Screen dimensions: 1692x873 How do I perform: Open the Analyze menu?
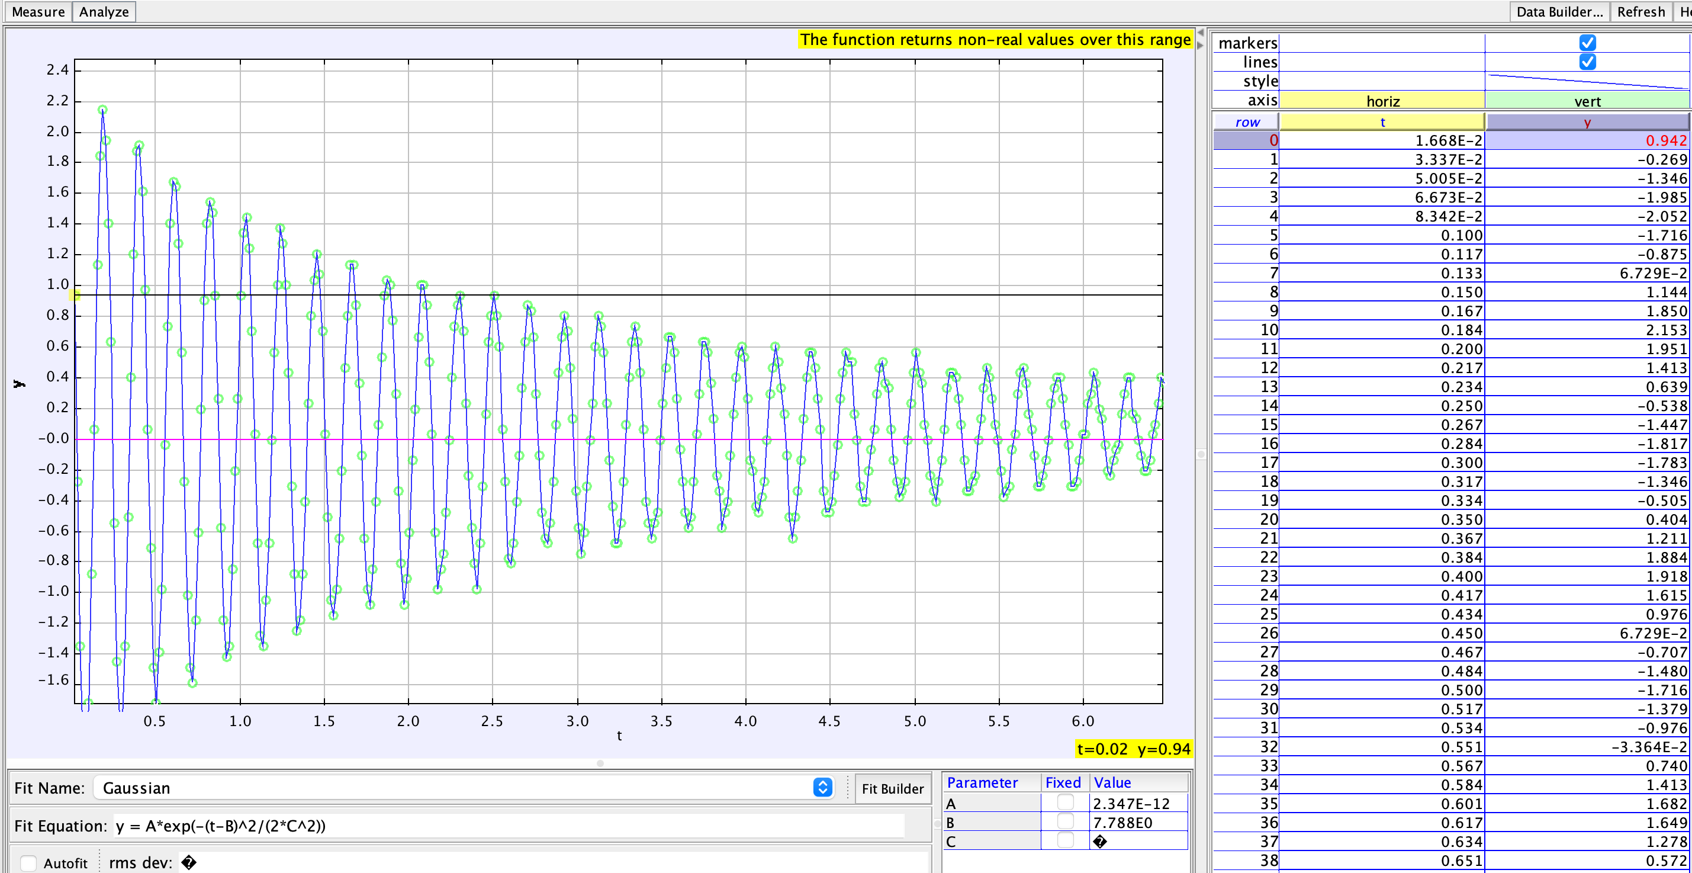104,12
